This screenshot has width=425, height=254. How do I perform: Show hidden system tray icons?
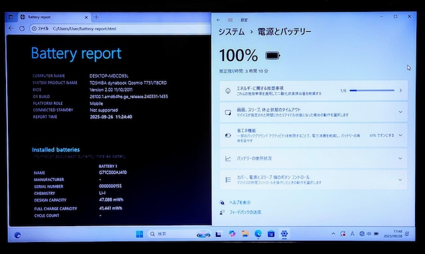[333, 233]
